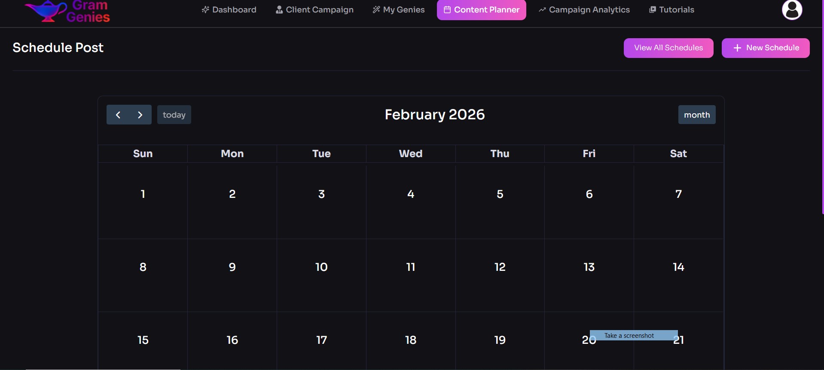
Task: Select the Sun column header
Action: click(143, 154)
